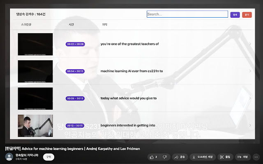
Task: Expand the "today what advice" row chevron
Action: pyautogui.click(x=250, y=98)
